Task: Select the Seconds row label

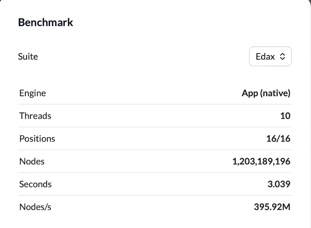Action: coord(35,184)
